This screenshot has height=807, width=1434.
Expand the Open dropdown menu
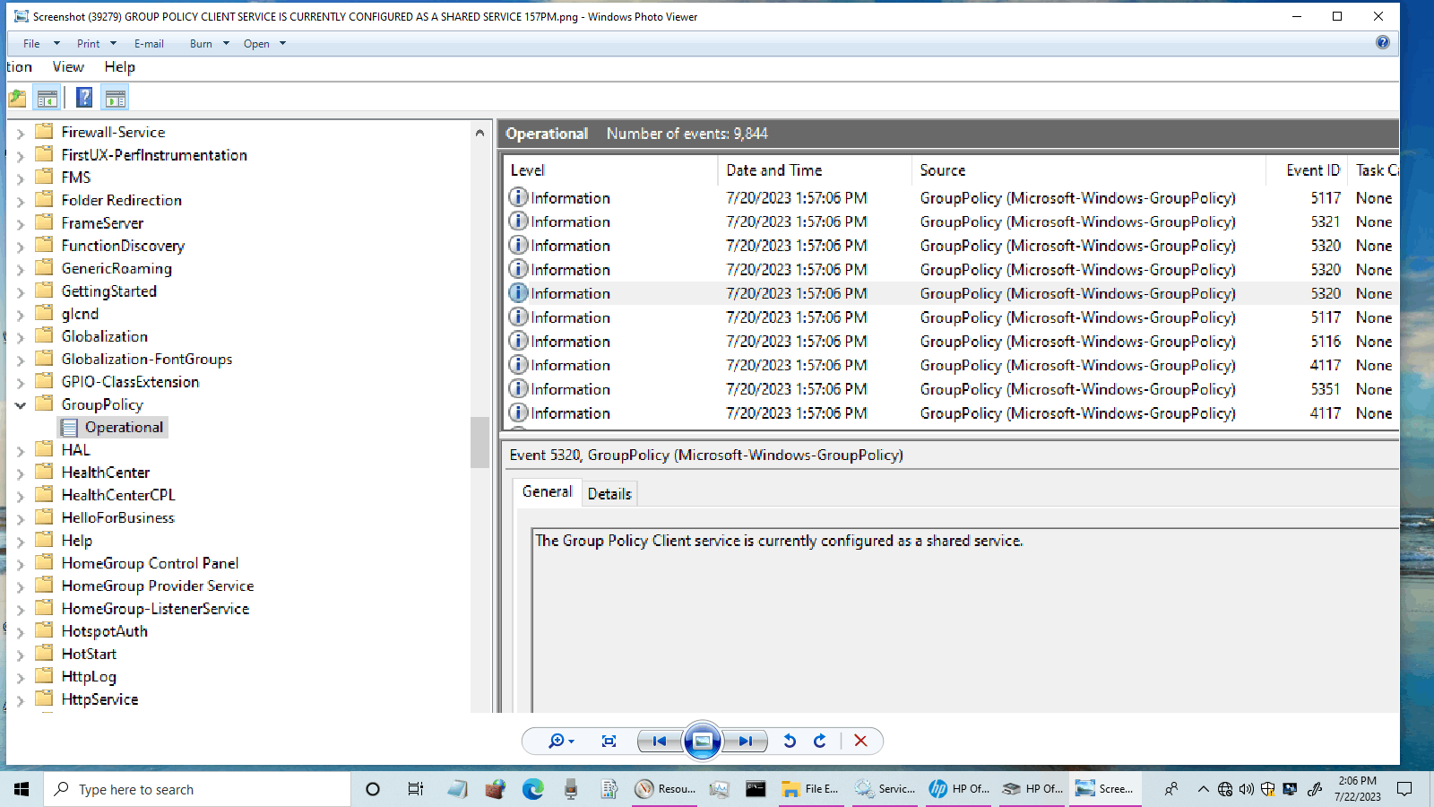tap(264, 43)
